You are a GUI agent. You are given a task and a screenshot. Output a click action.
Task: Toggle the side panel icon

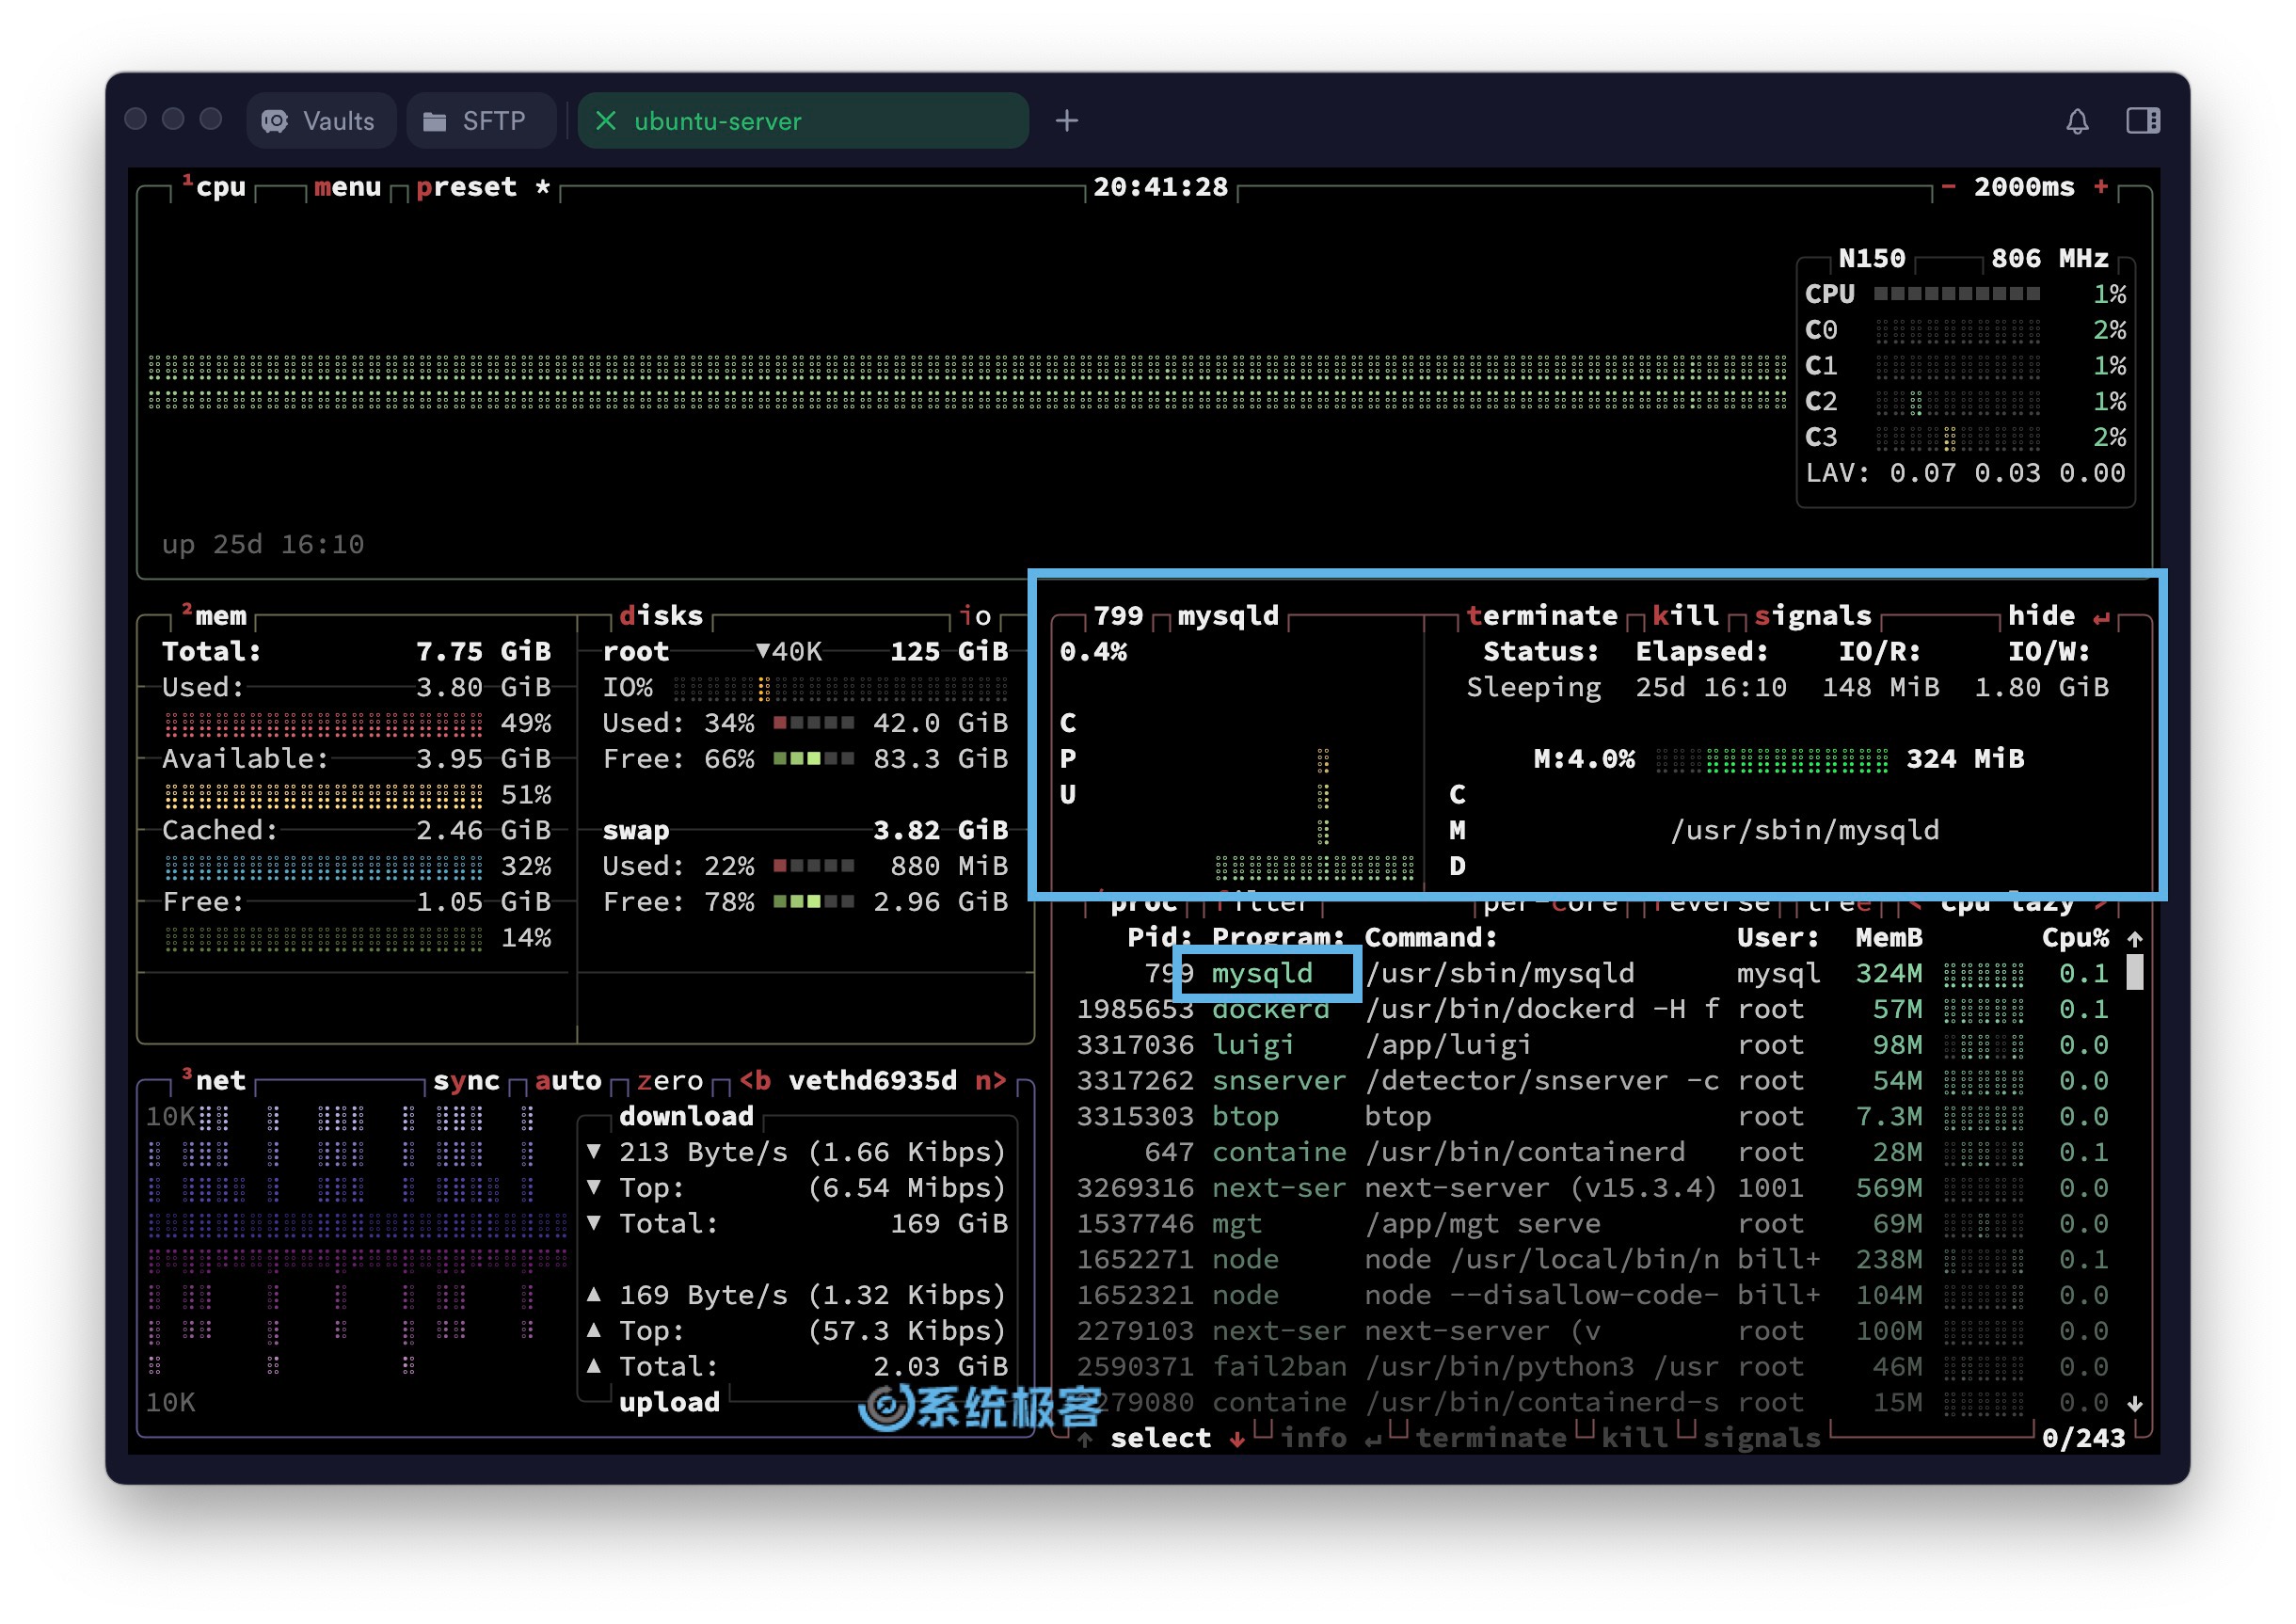click(2143, 121)
